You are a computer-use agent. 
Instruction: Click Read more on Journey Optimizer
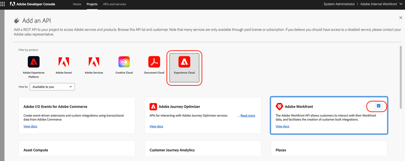point(247,116)
